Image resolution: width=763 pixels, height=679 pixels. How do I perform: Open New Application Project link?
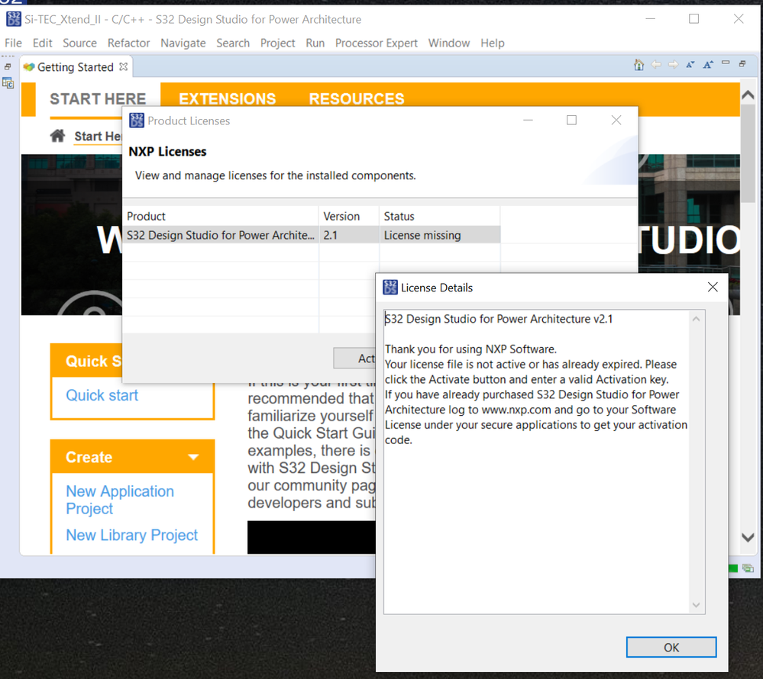(120, 500)
